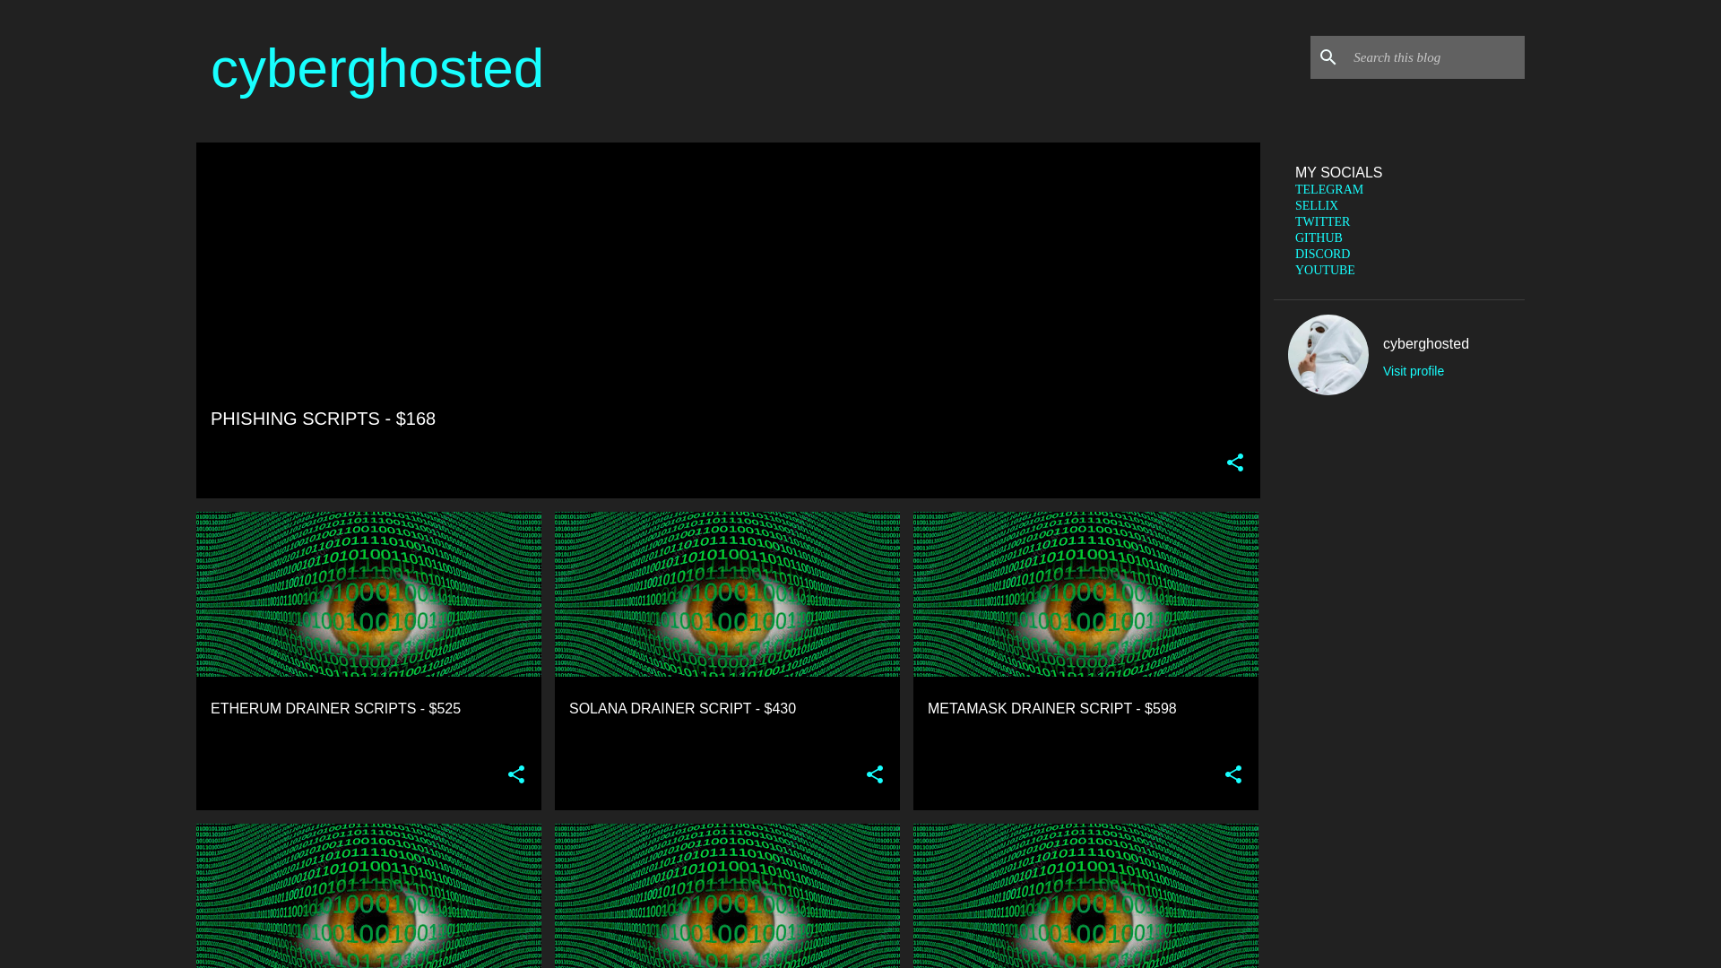Viewport: 1721px width, 968px height.
Task: Click the Solana Drainer post eye thumbnail
Action: tap(727, 594)
